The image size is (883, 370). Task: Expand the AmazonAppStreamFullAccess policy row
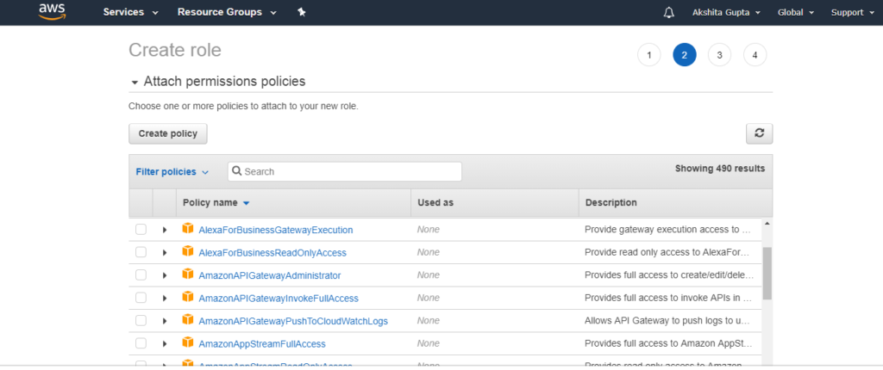point(165,343)
